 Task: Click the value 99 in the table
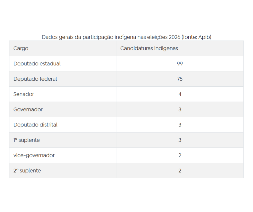(180, 63)
